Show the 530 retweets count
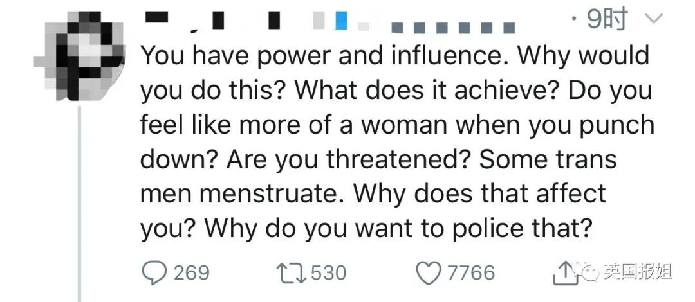The image size is (695, 302). point(328,273)
